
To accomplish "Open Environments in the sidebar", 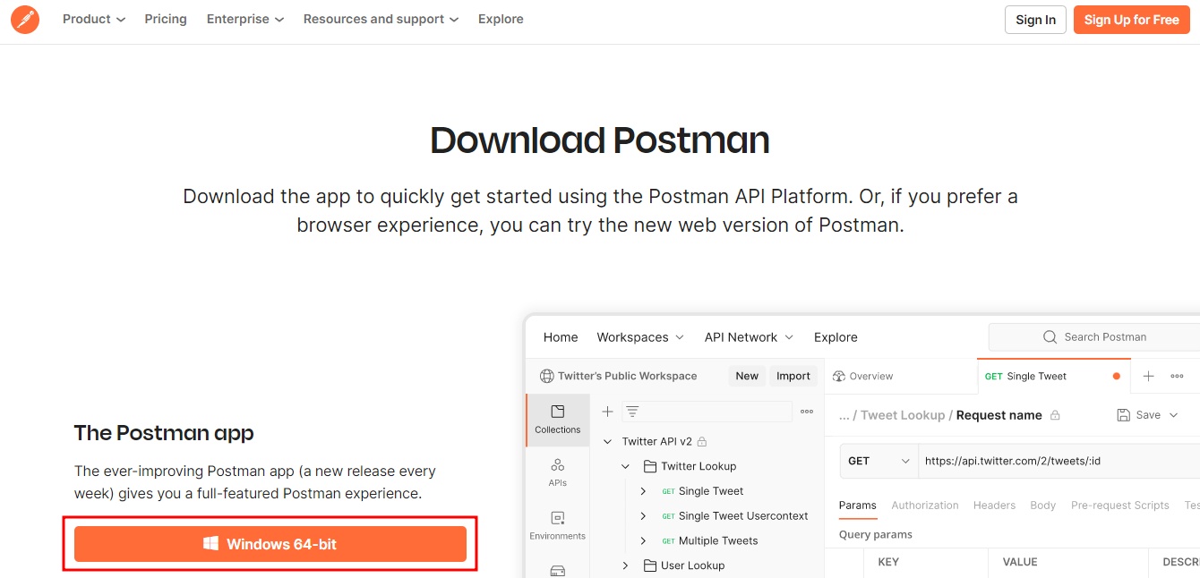I will (558, 525).
